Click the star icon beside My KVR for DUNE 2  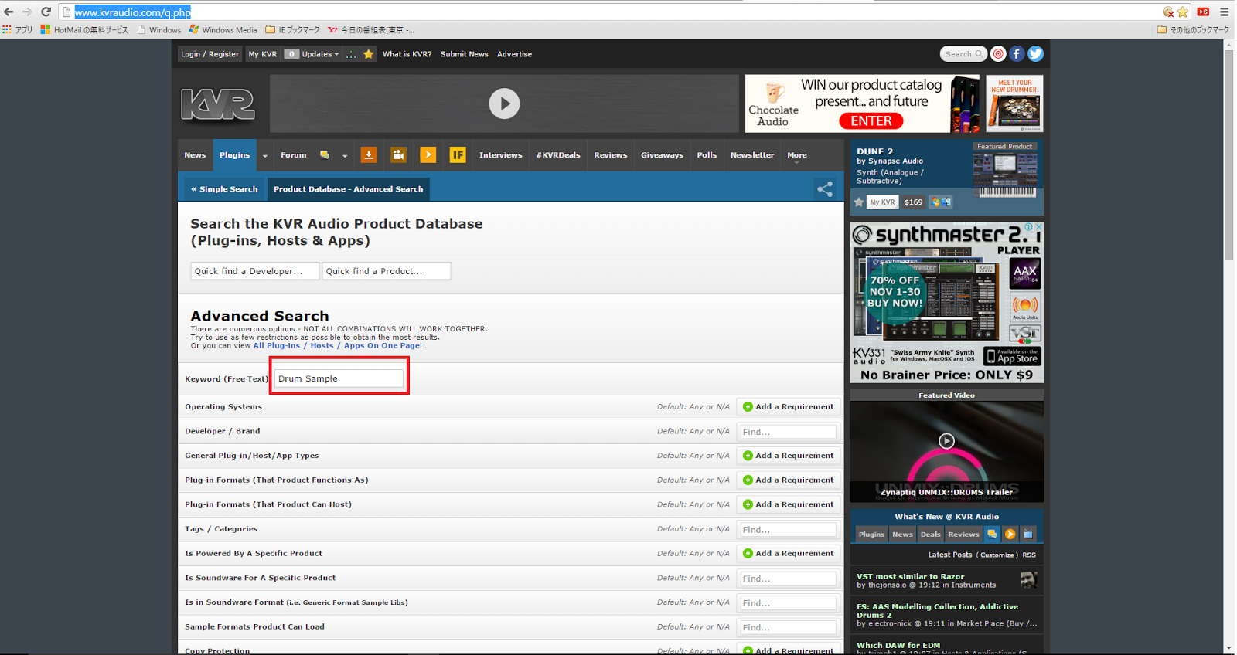coord(858,202)
